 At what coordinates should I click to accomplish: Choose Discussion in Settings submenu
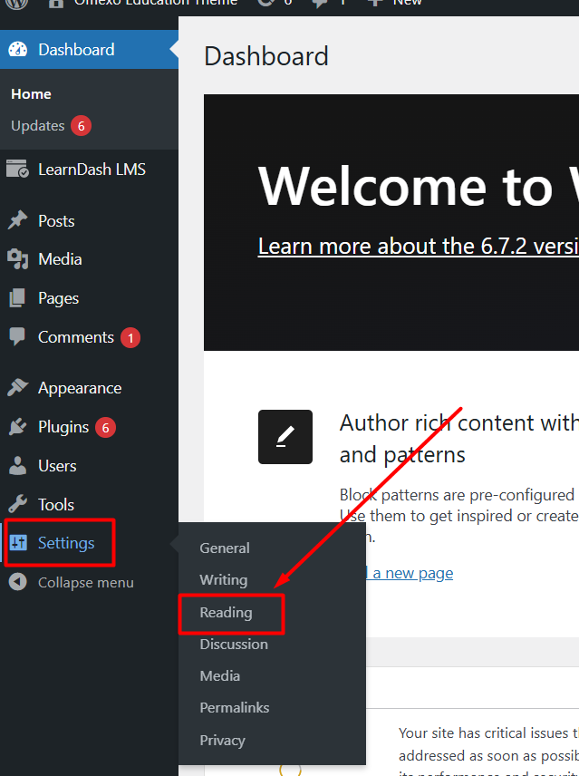tap(234, 644)
